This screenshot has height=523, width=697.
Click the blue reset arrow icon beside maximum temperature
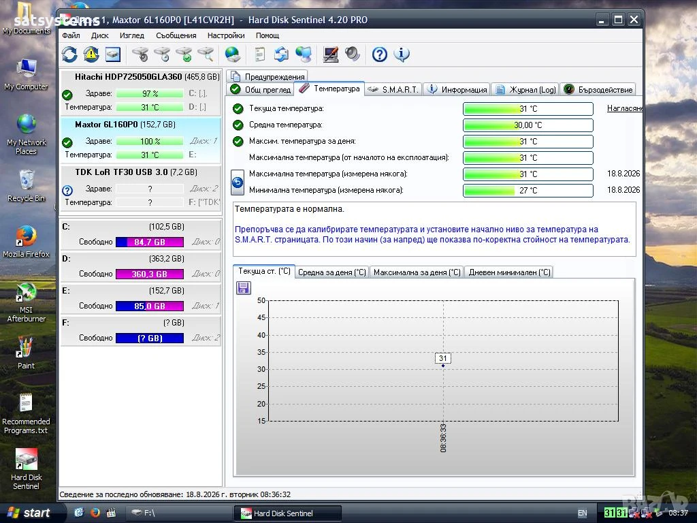pos(238,183)
